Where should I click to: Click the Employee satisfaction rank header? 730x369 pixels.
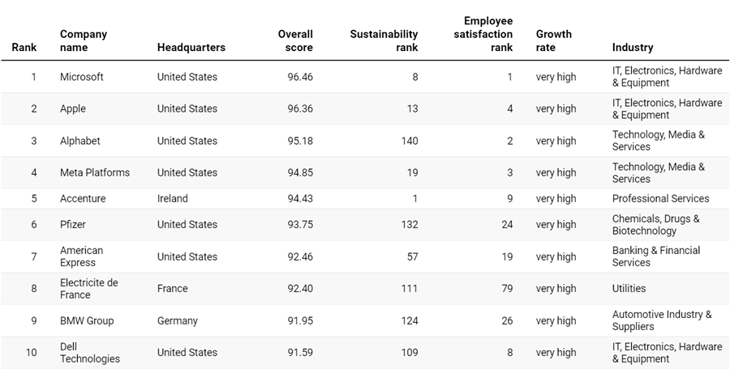tap(488, 34)
